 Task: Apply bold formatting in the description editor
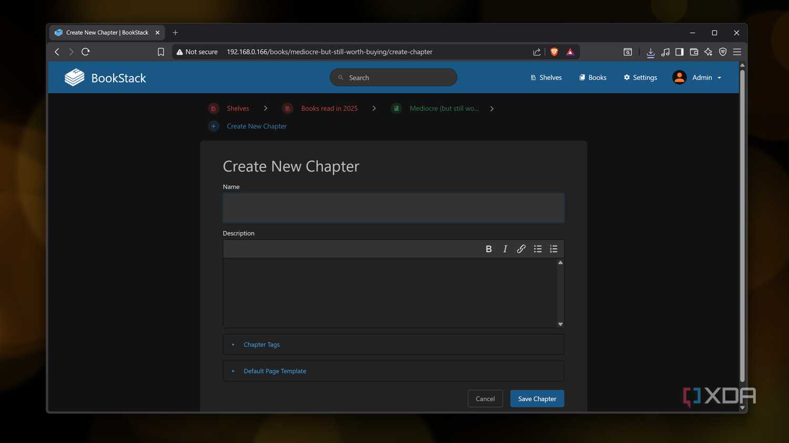pos(489,249)
